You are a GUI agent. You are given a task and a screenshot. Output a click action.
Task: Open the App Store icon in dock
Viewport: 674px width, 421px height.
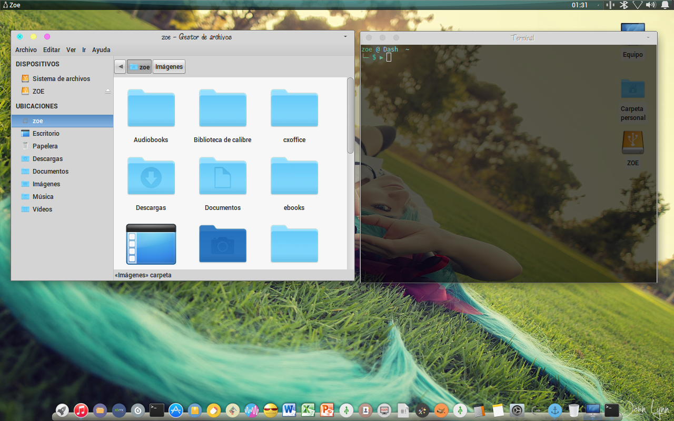point(176,410)
